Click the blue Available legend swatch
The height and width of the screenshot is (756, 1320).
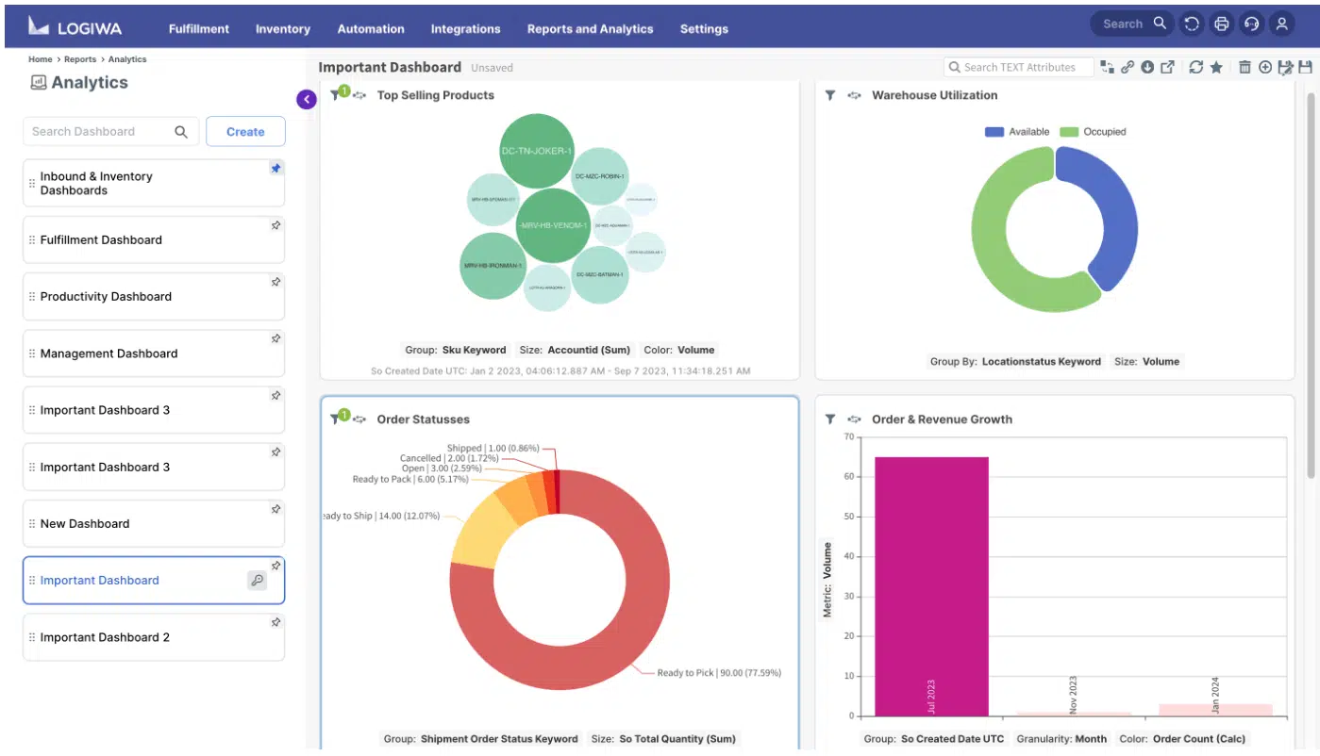point(994,132)
